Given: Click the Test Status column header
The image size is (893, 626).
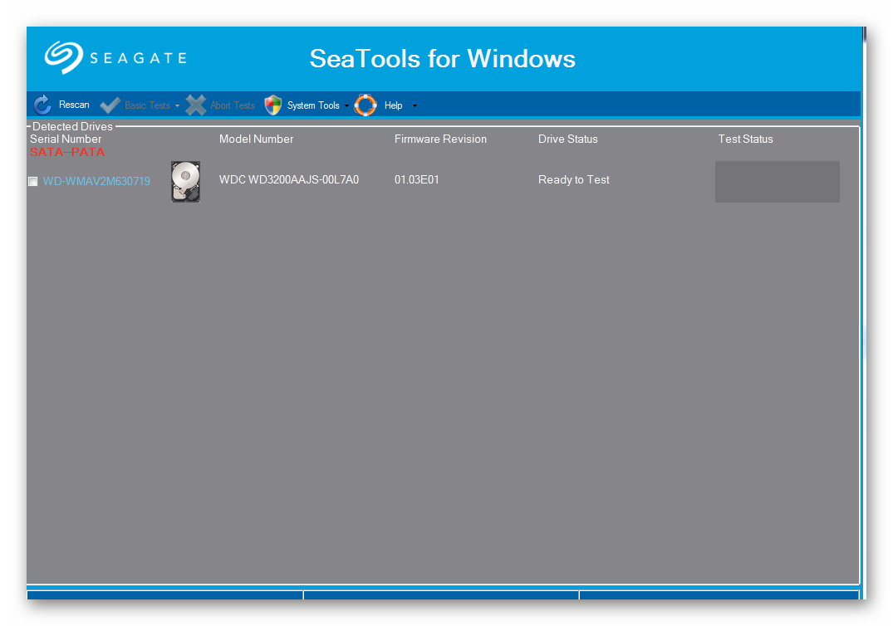Looking at the screenshot, I should [745, 139].
